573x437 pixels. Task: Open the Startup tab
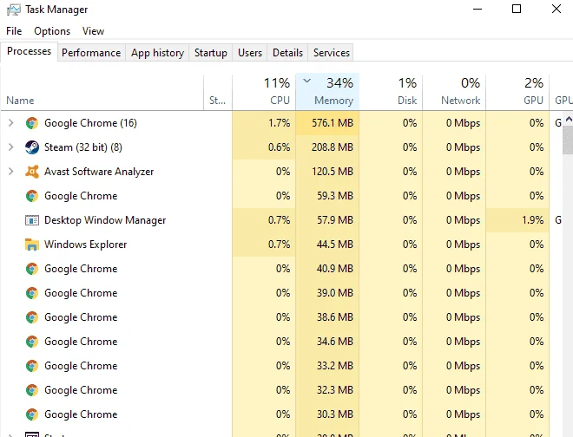[210, 53]
